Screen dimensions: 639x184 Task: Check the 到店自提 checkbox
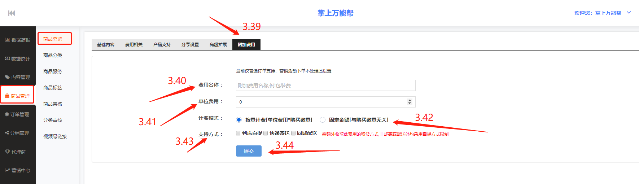coord(238,133)
